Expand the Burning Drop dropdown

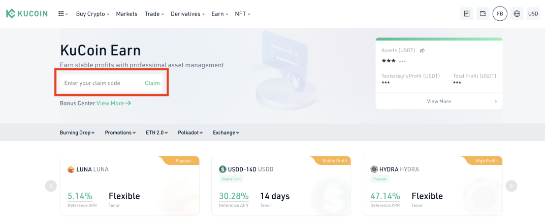coord(77,133)
